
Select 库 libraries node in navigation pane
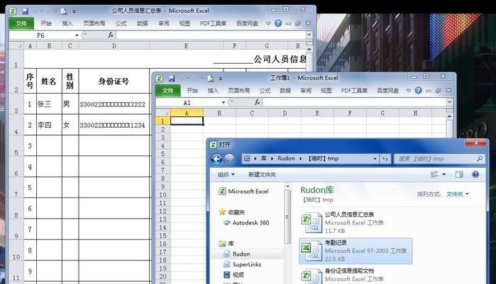tap(226, 244)
